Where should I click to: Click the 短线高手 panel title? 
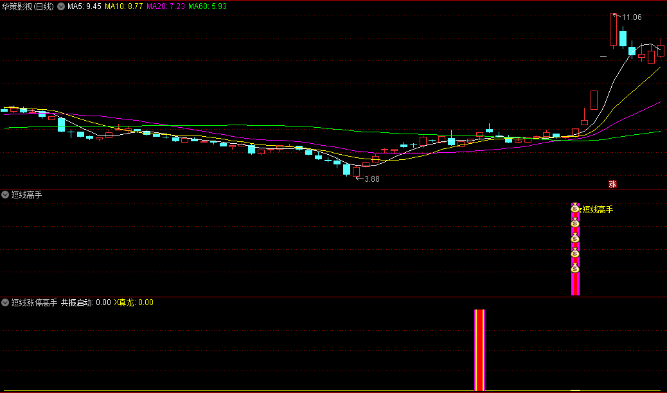click(26, 195)
